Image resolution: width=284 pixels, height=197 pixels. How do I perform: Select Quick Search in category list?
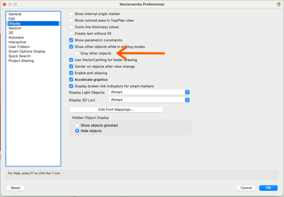coord(19,56)
